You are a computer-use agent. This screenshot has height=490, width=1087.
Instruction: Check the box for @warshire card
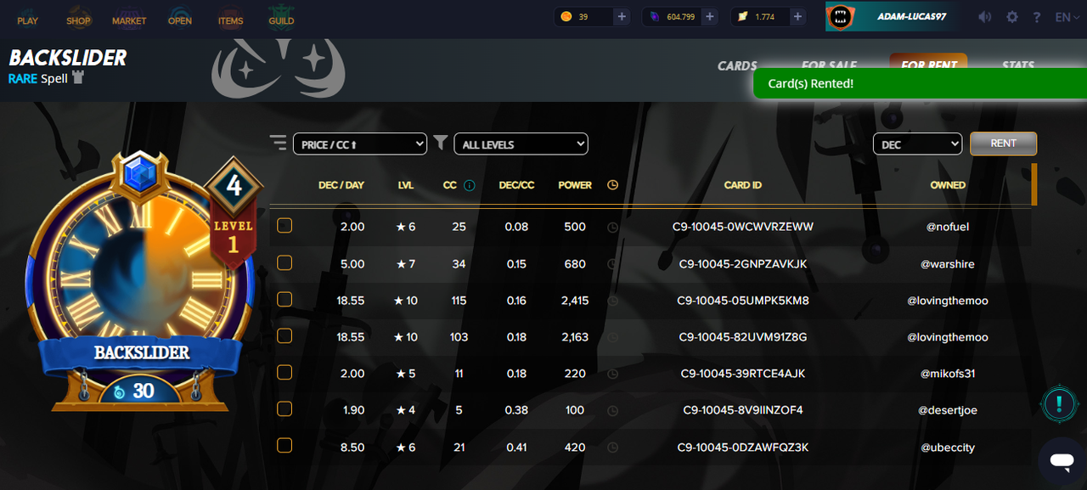tap(284, 263)
